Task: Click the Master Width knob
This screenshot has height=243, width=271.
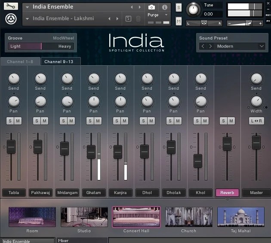Action: pyautogui.click(x=256, y=101)
